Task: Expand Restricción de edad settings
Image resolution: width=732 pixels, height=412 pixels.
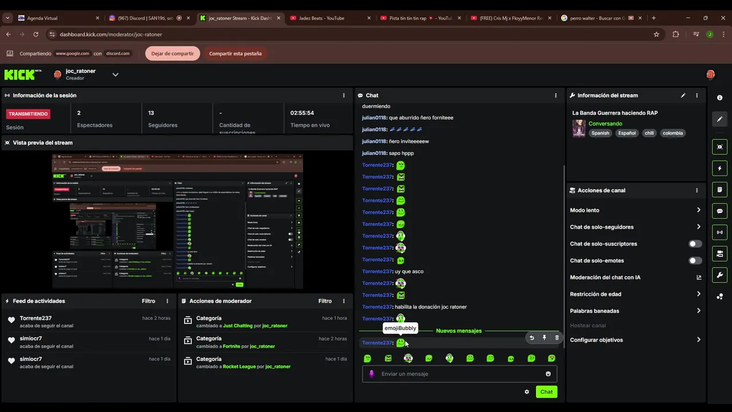Action: click(698, 294)
